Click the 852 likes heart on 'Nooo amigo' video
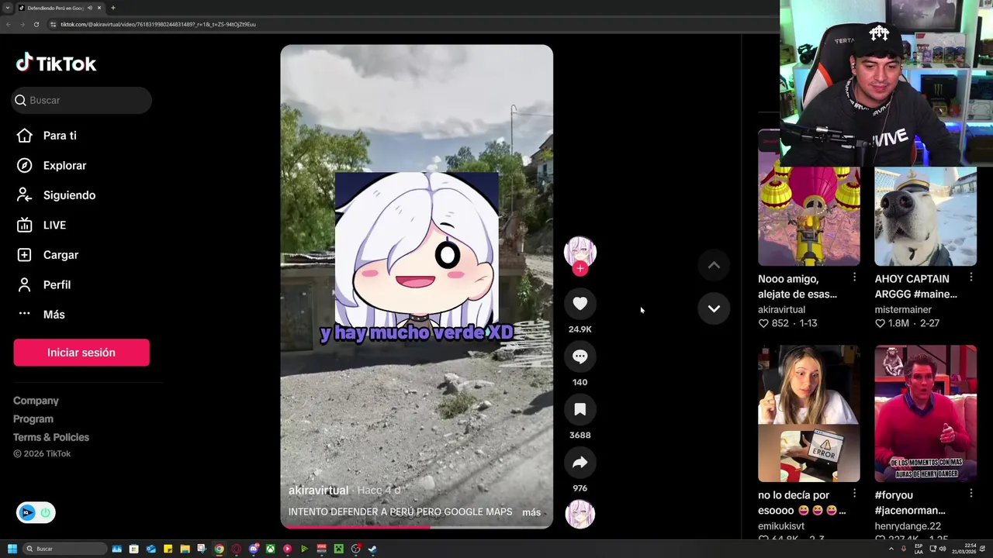This screenshot has width=993, height=558. coord(763,323)
